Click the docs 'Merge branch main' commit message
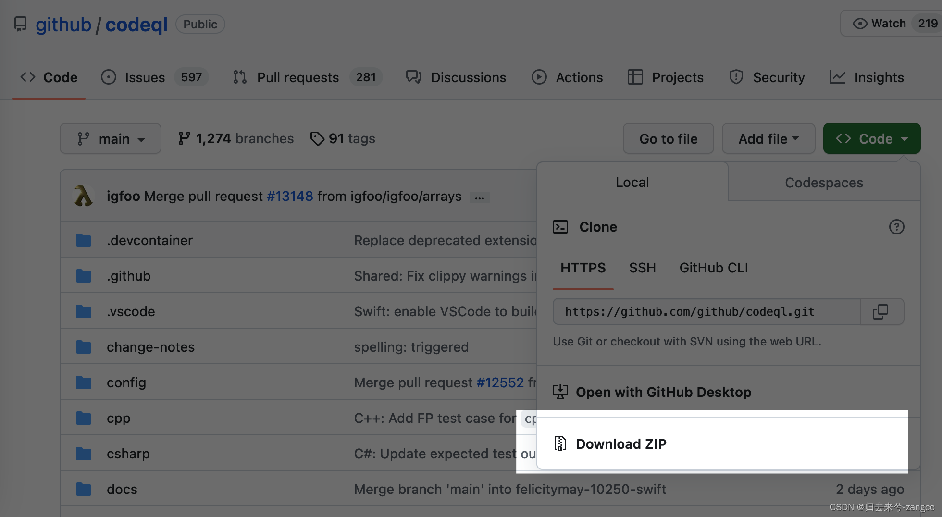This screenshot has height=517, width=942. (x=510, y=489)
